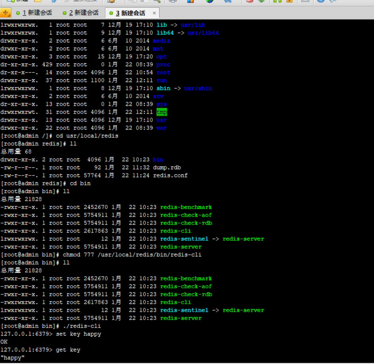This screenshot has height=364, width=374.
Task: Click the redis.conf file name
Action: pyautogui.click(x=170, y=175)
